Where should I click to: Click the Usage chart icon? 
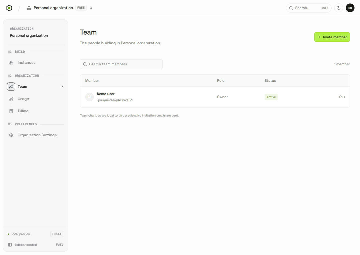[x=11, y=99]
